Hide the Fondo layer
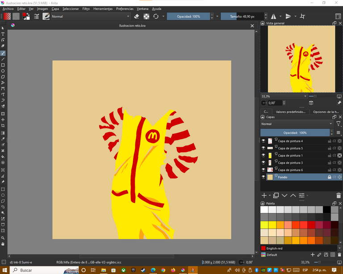Viewport: 343px width, 274px height. (x=264, y=177)
